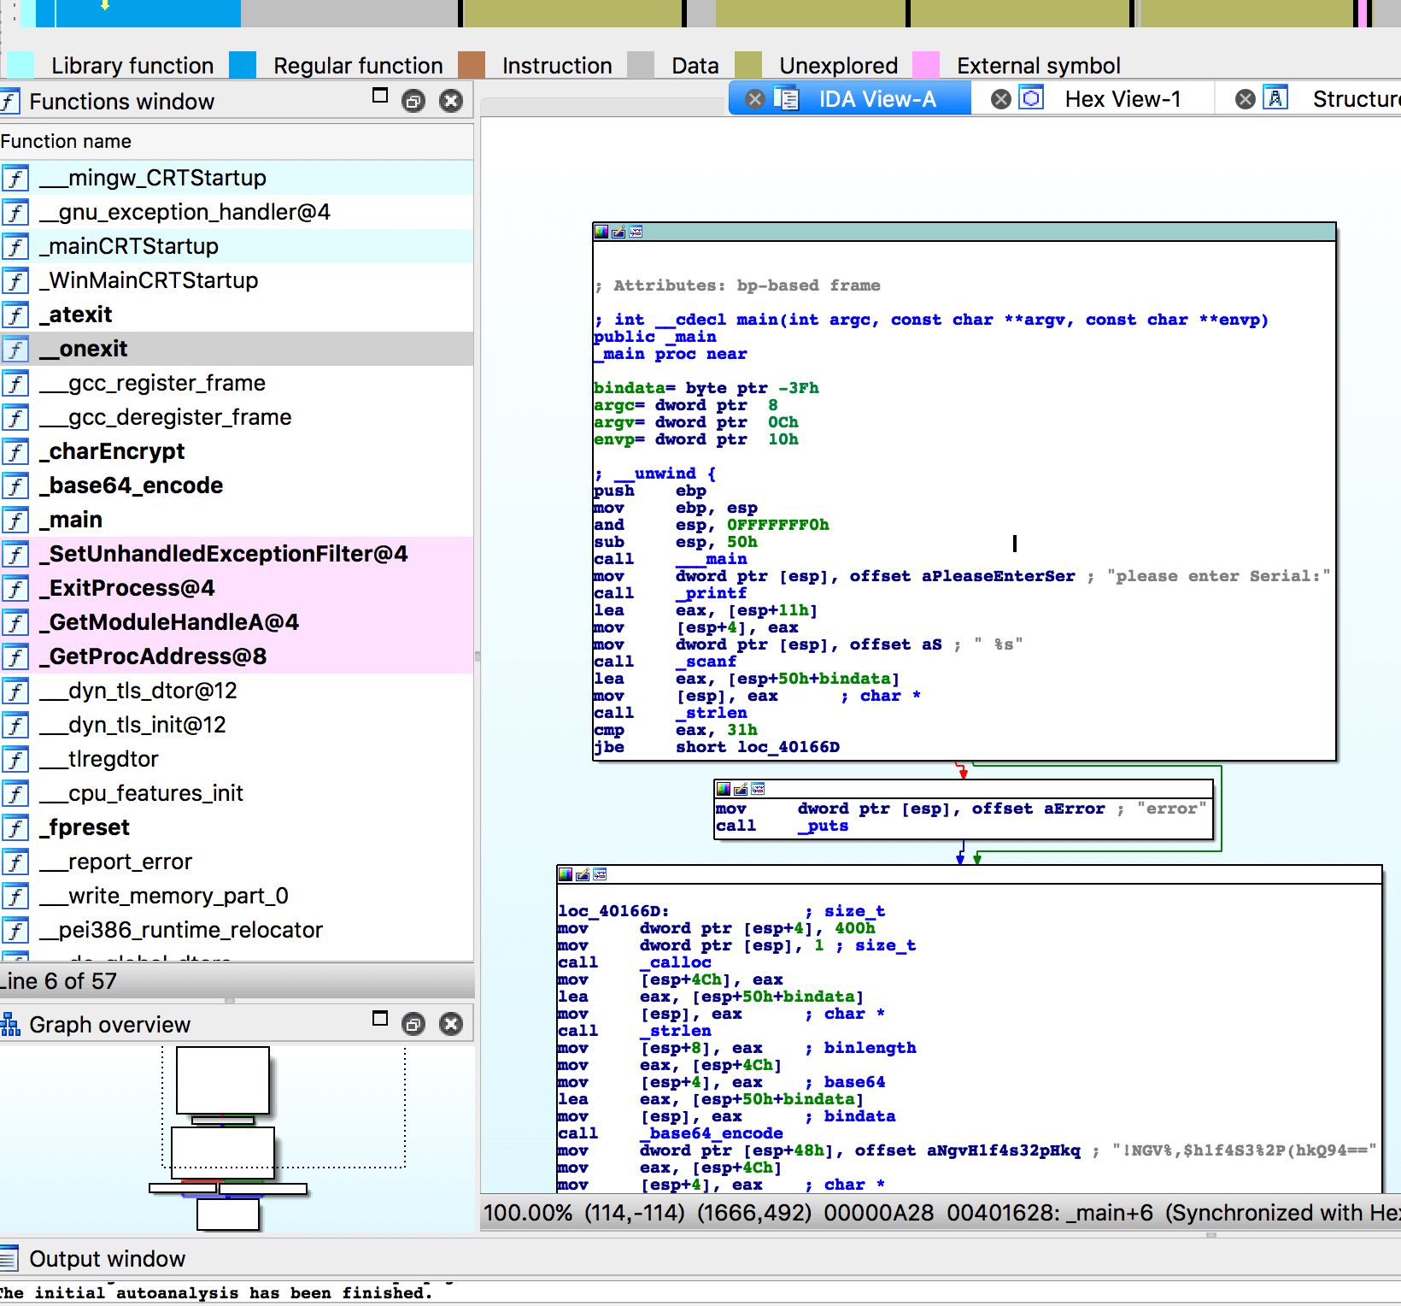Screen dimensions: 1401x1306
Task: Click main block edit-comment icon
Action: coord(618,232)
